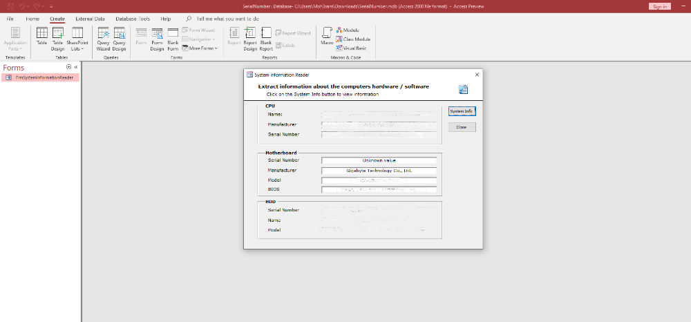This screenshot has height=322, width=691.
Task: Click the BIOS field
Action: [x=379, y=190]
